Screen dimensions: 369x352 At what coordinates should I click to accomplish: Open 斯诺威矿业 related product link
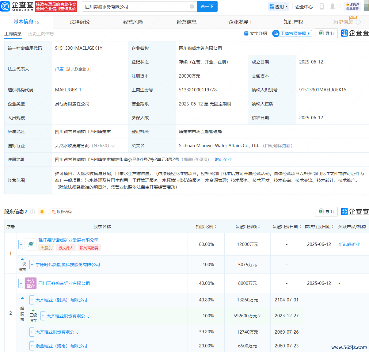pyautogui.click(x=349, y=244)
